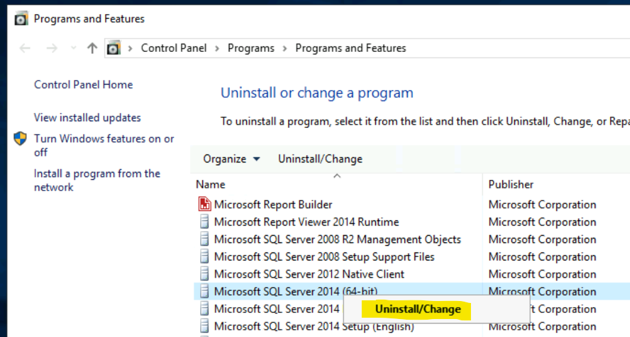The width and height of the screenshot is (630, 337).
Task: Select Microsoft SQL Server 2008 Setup Support Files
Action: pyautogui.click(x=324, y=256)
